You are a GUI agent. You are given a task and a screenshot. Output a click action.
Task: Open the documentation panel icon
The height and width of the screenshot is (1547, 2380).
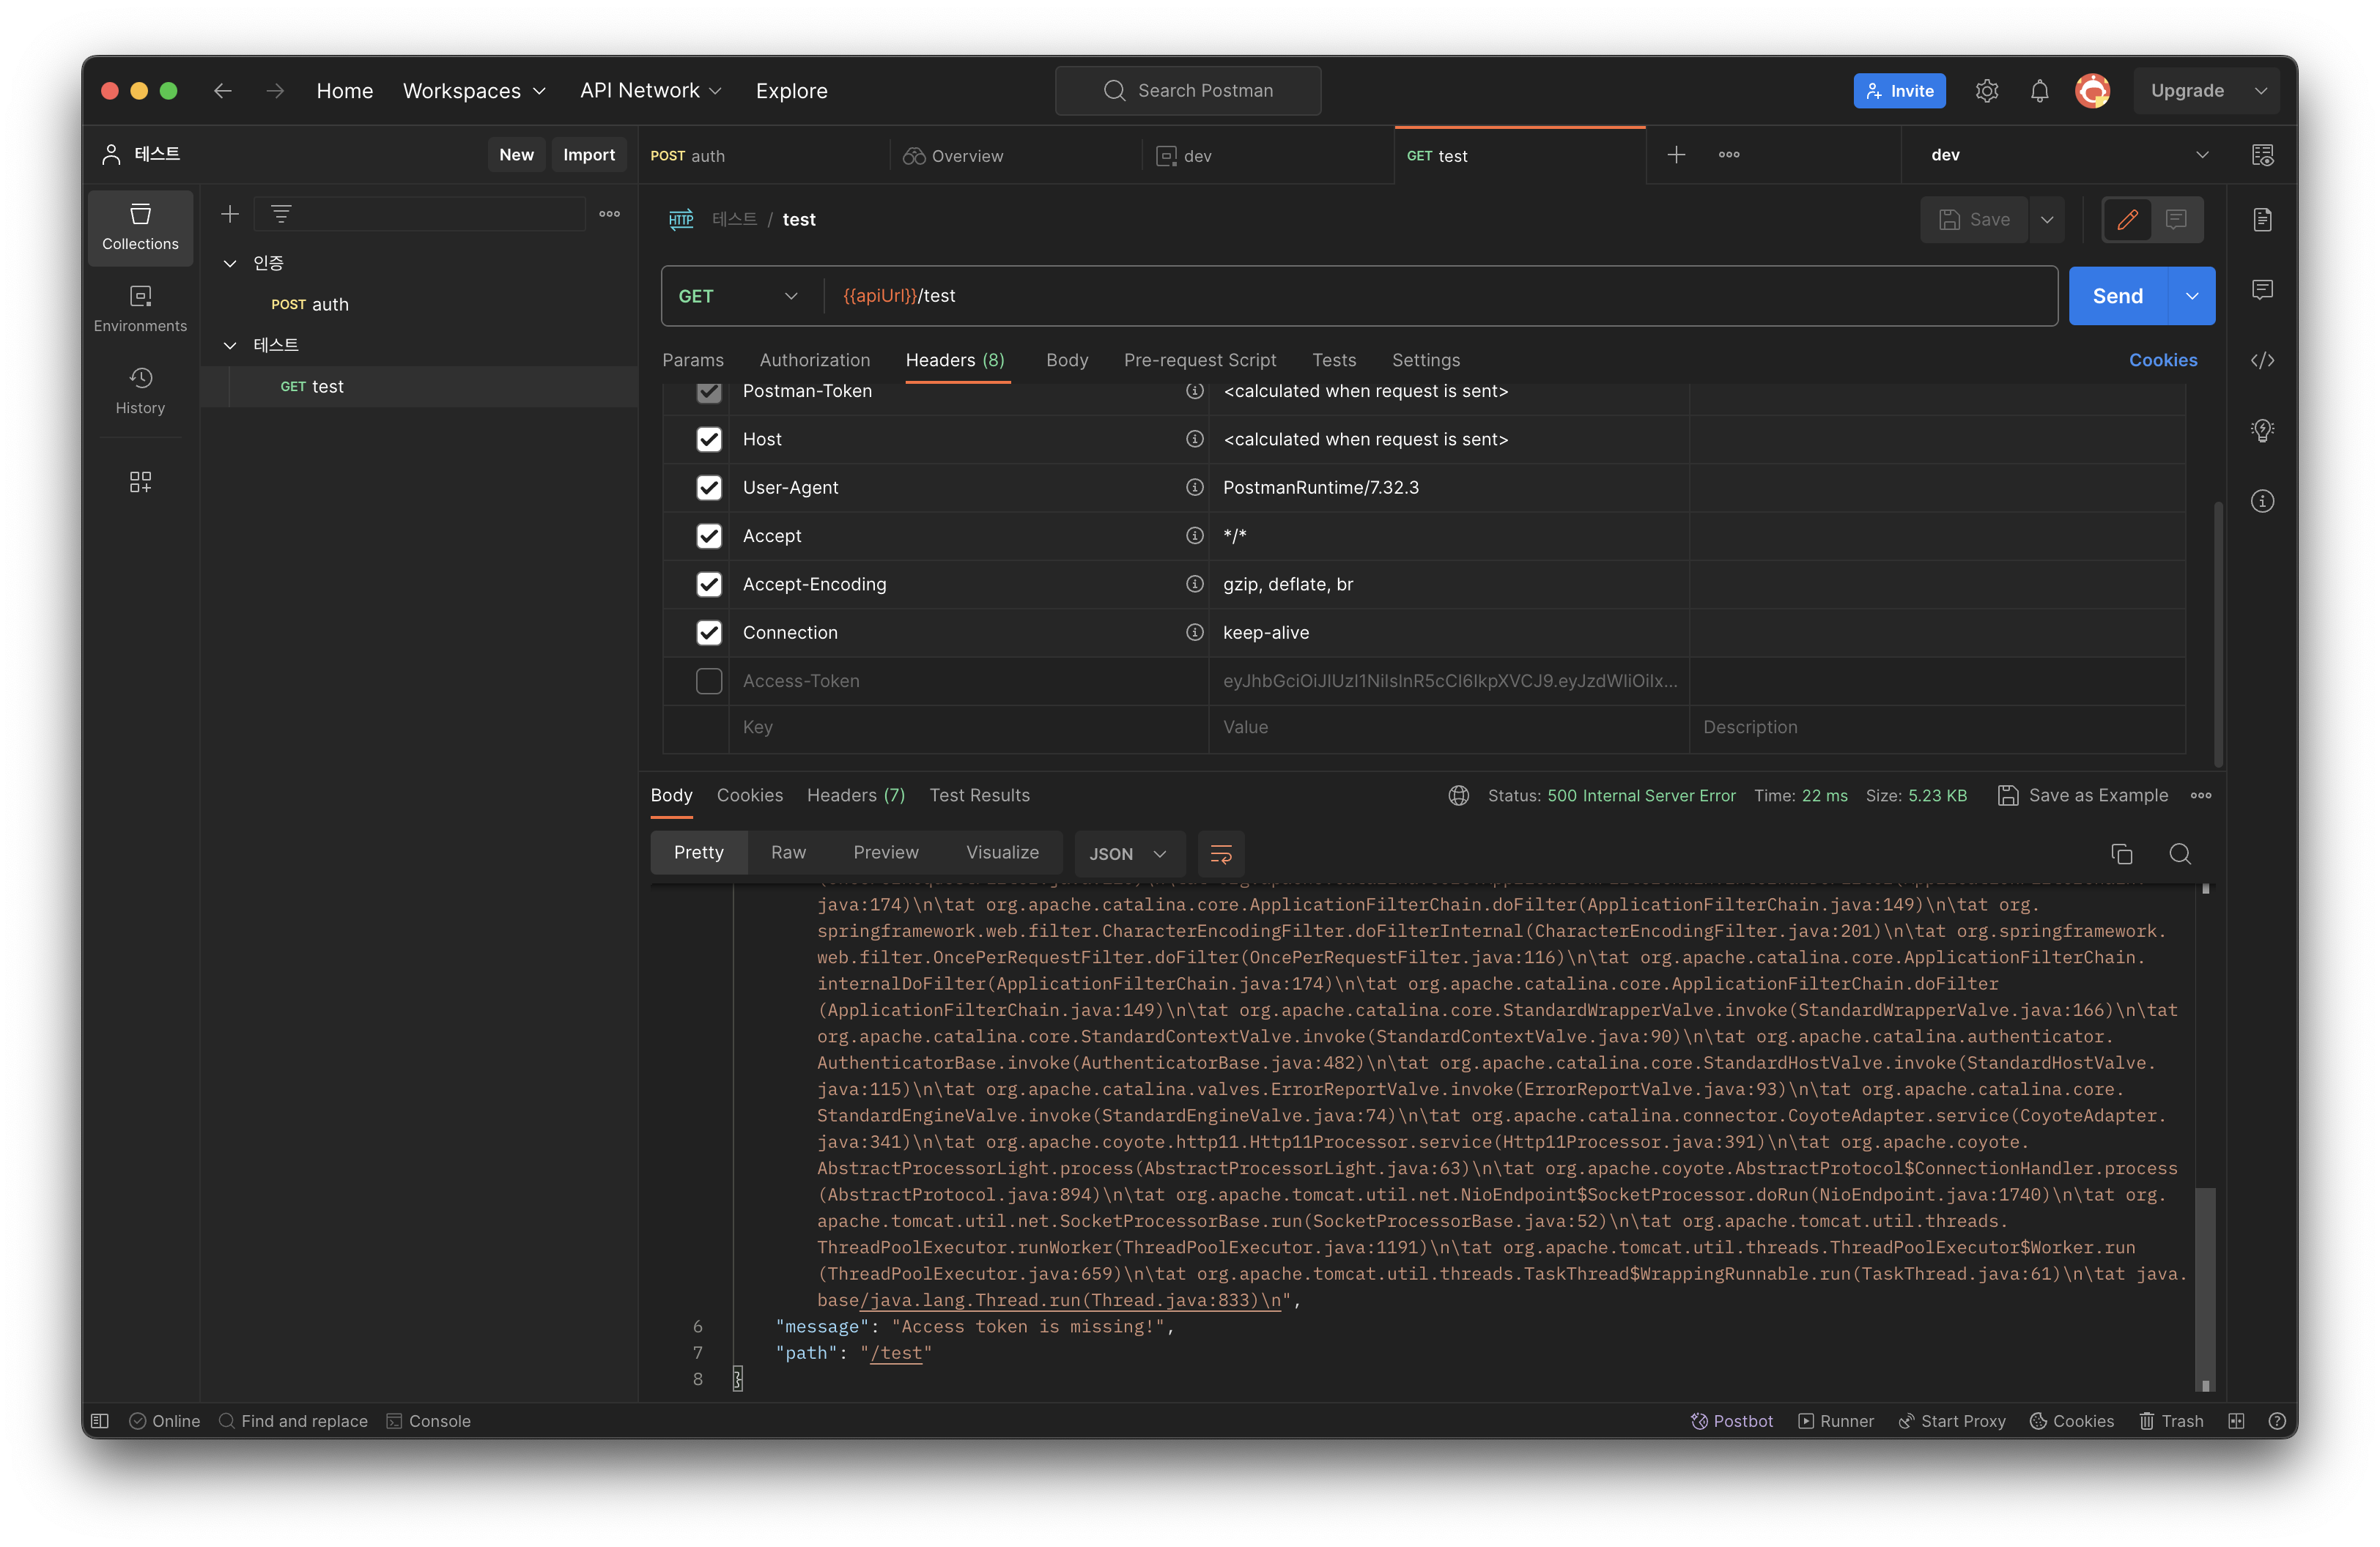[2262, 220]
